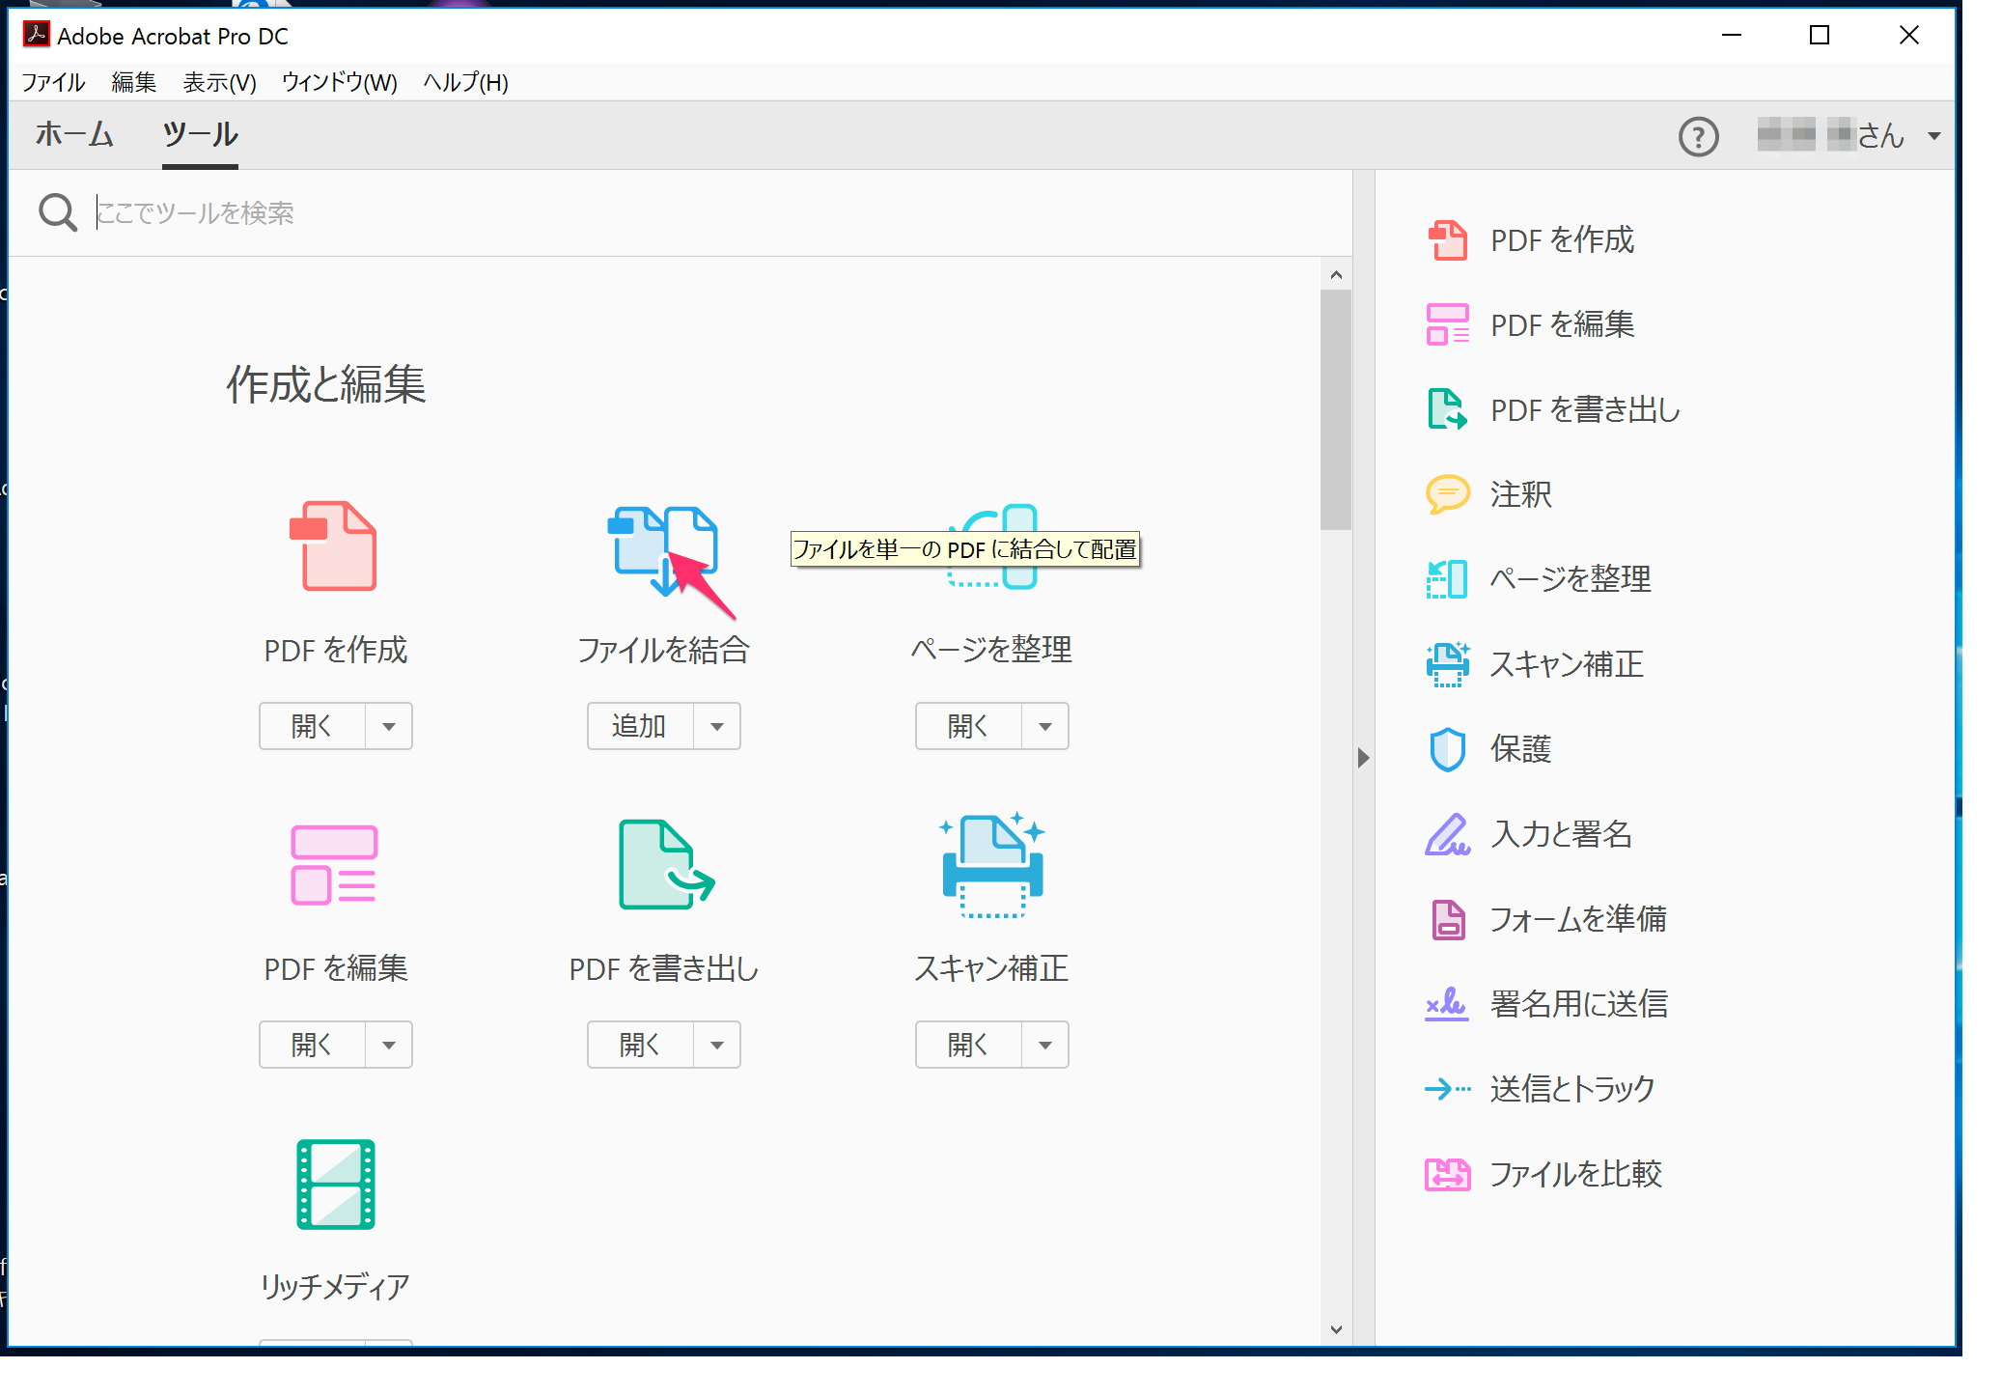Click the PDF を作成 icon in main area
The width and height of the screenshot is (2002, 1396).
point(334,546)
